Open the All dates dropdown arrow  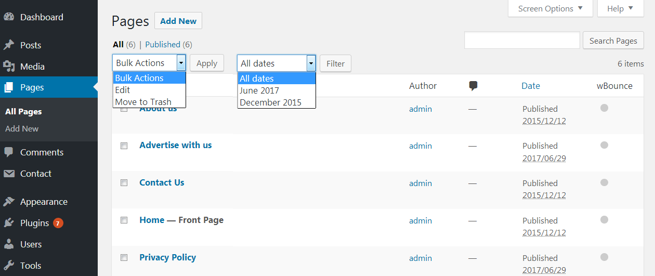[311, 63]
